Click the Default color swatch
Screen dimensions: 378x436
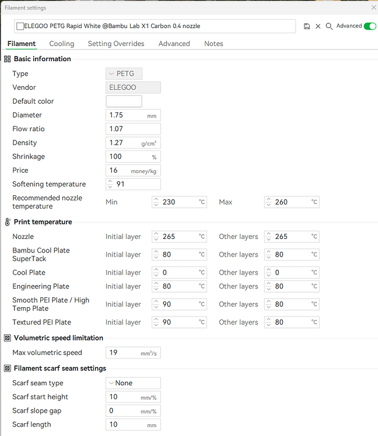coord(124,101)
